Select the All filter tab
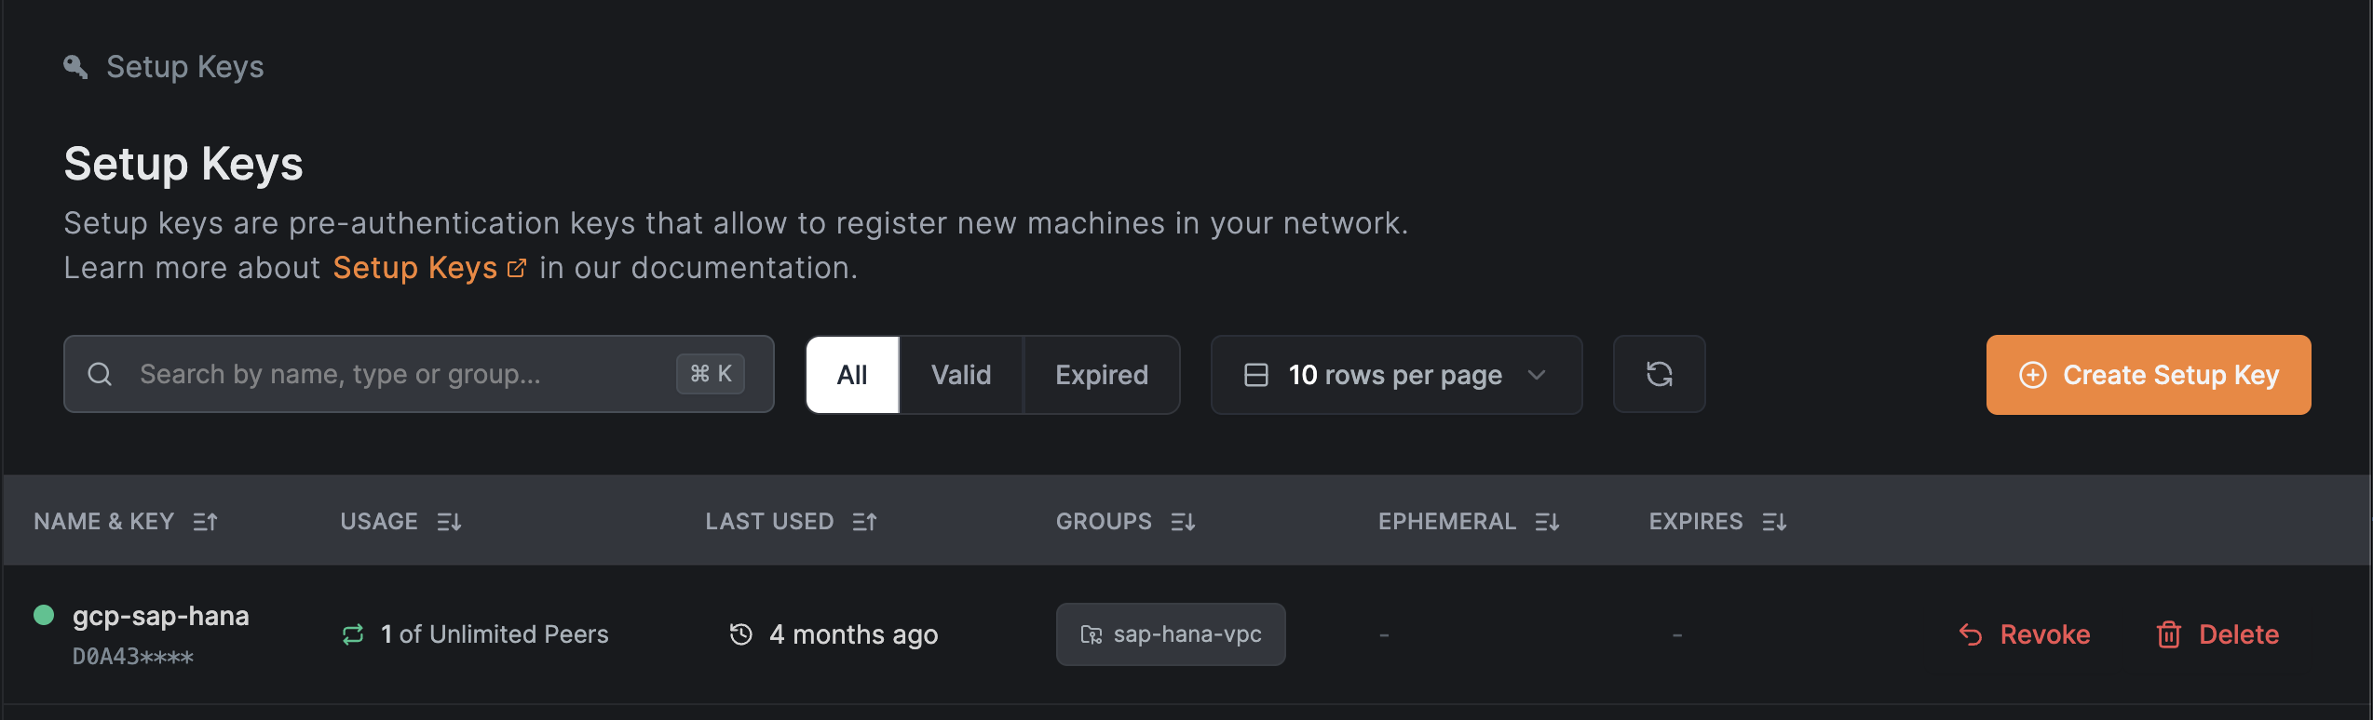The image size is (2373, 720). [x=852, y=375]
